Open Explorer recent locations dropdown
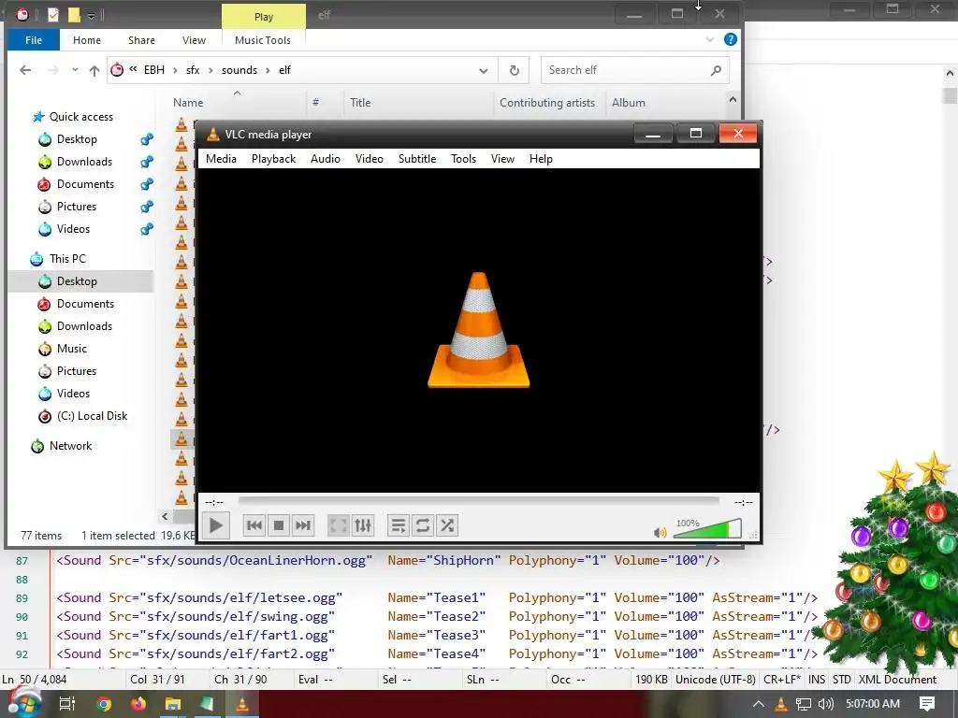958x718 pixels. 75,70
